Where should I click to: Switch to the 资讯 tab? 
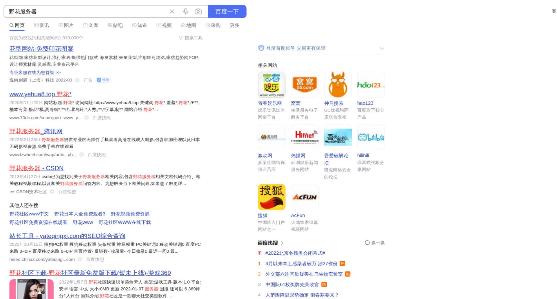[41, 25]
